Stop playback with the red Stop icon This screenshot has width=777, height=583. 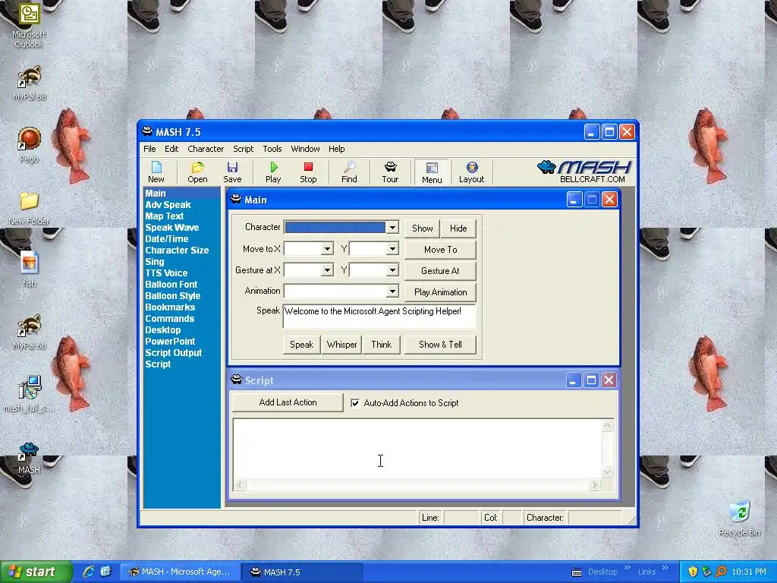click(308, 172)
